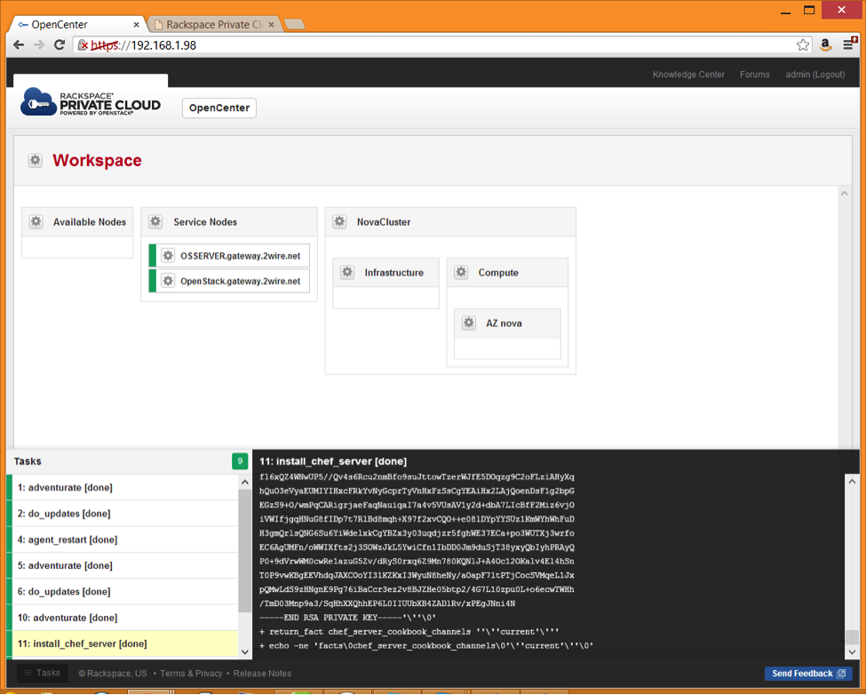Open the NovaCluster gear menu
866x695 pixels.
click(339, 221)
